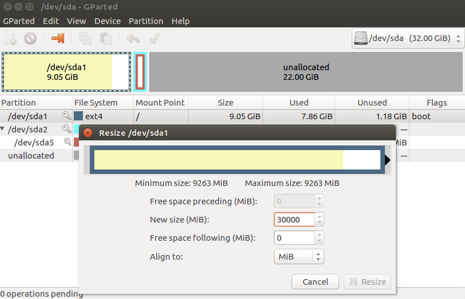Select the cyan extended partition block in map
Image resolution: width=465 pixels, height=299 pixels.
[140, 72]
